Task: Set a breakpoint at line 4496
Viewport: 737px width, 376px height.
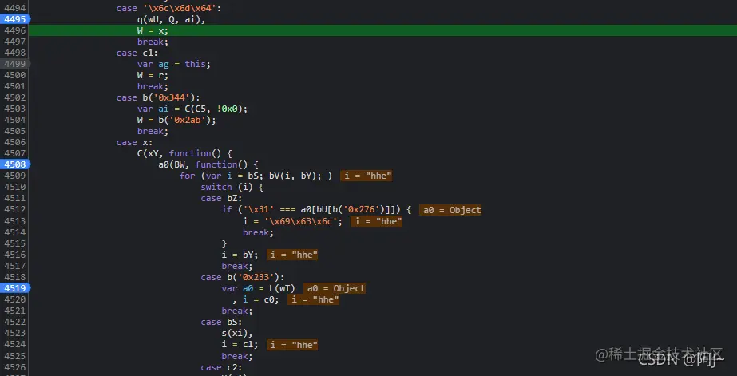Action: click(x=15, y=30)
